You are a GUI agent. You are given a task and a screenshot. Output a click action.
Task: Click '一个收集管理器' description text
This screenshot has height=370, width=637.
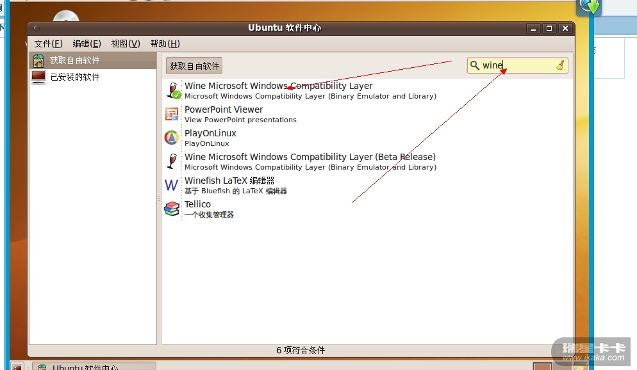coord(209,214)
